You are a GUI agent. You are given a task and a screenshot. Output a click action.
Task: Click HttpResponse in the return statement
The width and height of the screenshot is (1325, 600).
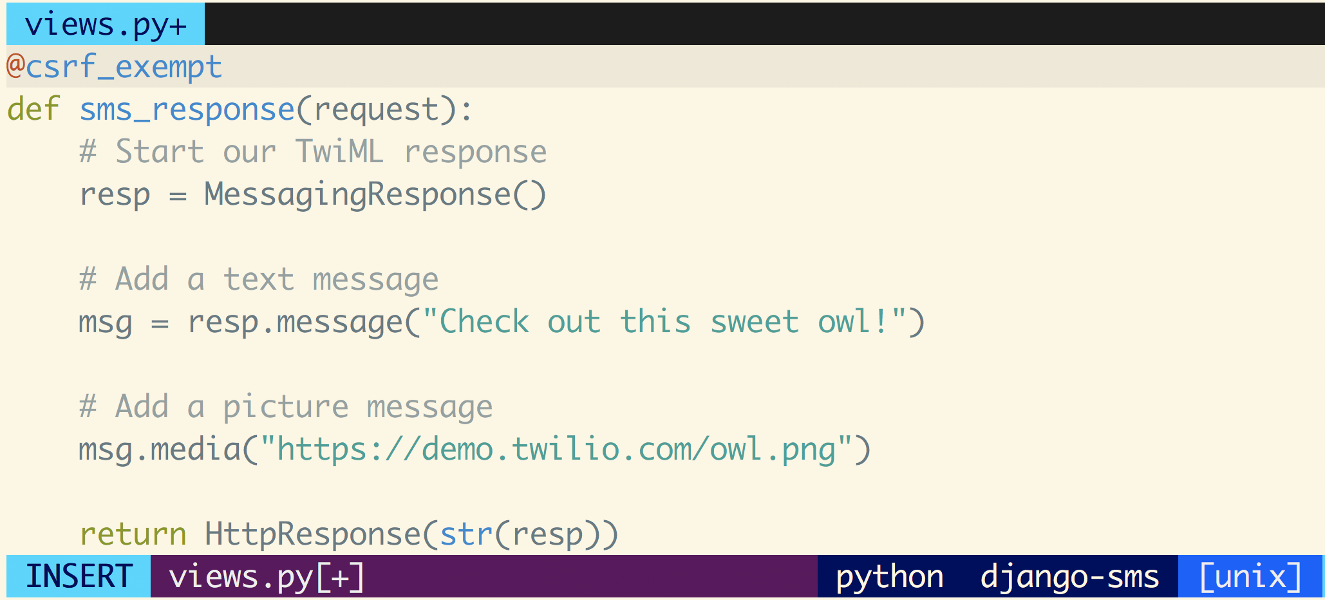(313, 534)
